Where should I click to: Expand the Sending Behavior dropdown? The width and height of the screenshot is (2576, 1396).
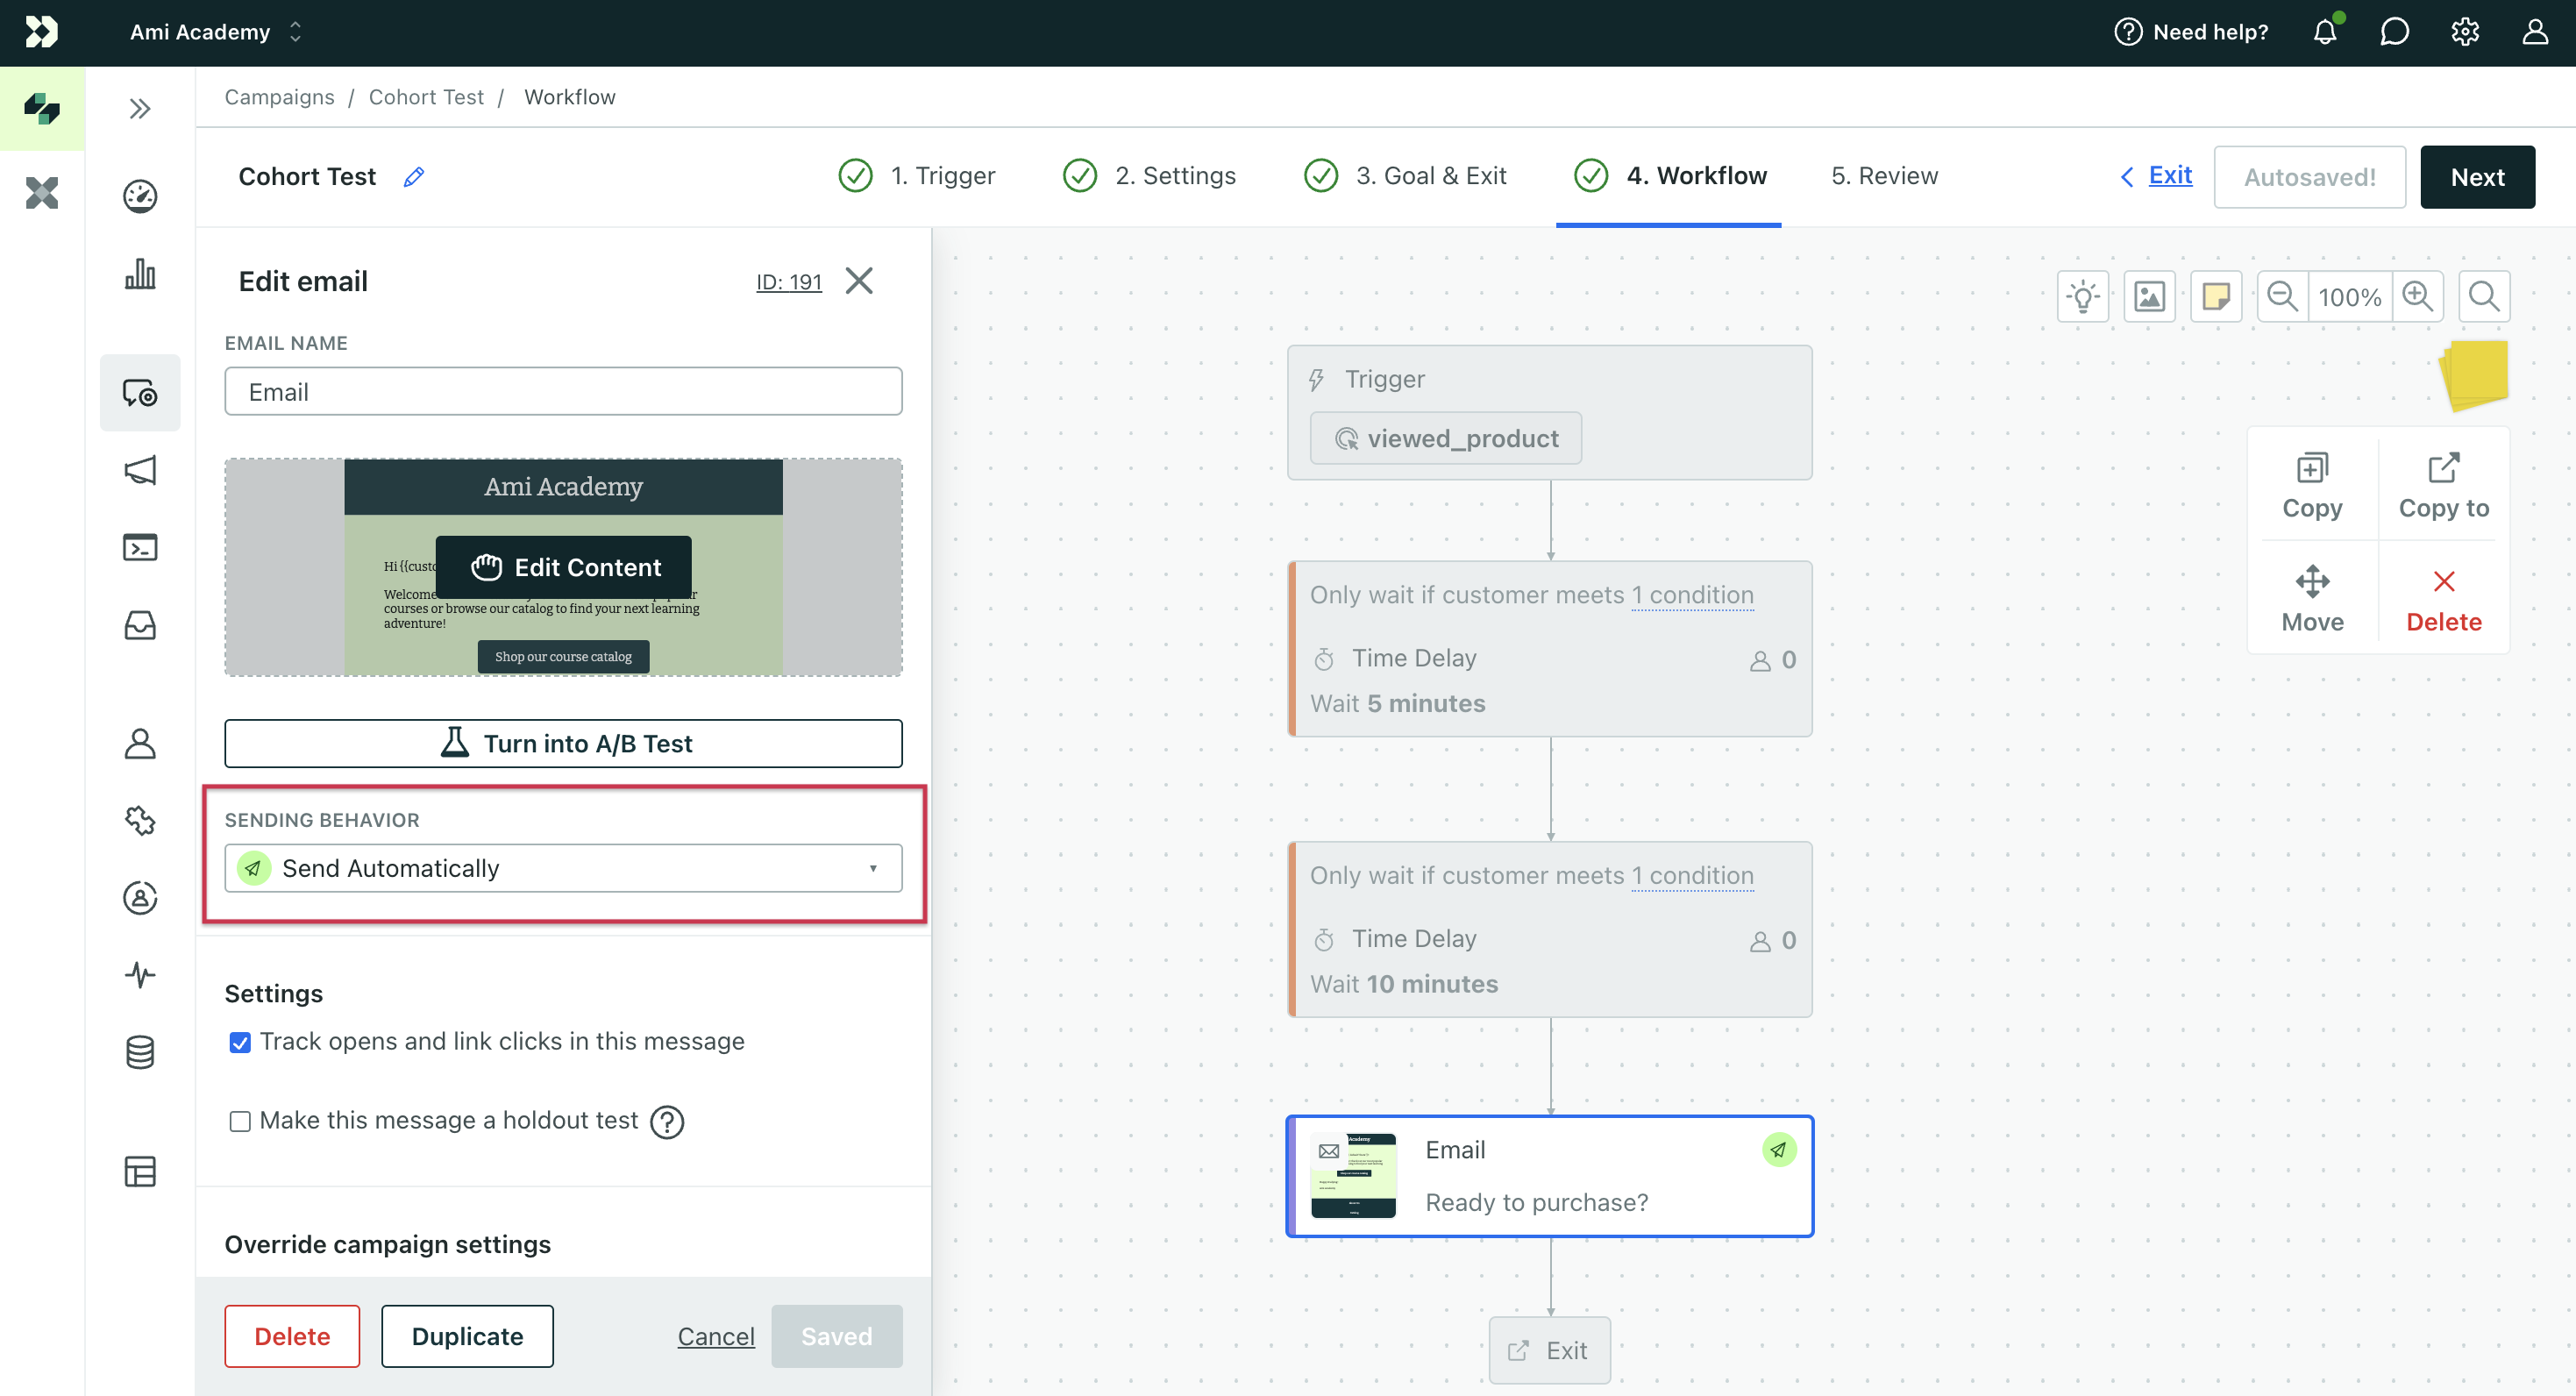pyautogui.click(x=873, y=868)
